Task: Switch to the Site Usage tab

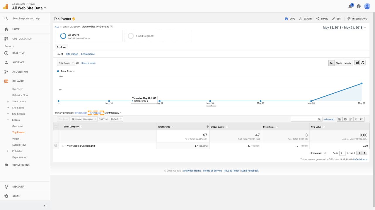Action: [72, 54]
